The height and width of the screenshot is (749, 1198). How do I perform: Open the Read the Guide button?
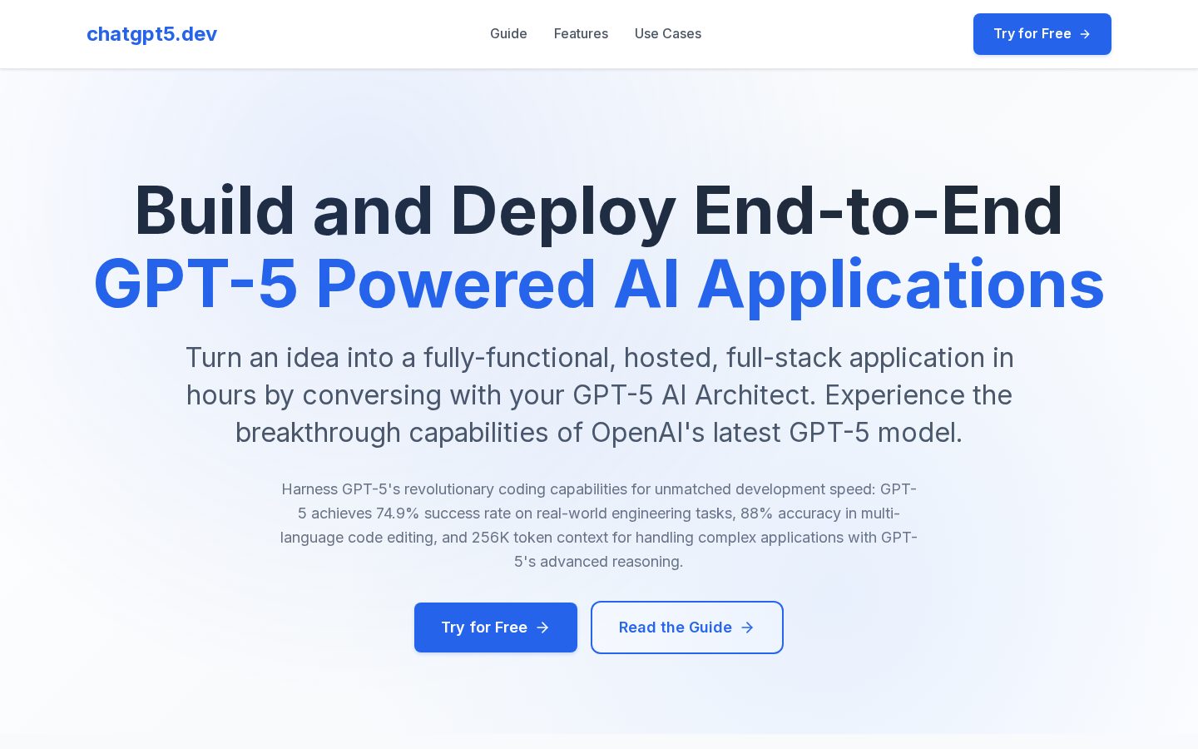[x=687, y=627]
